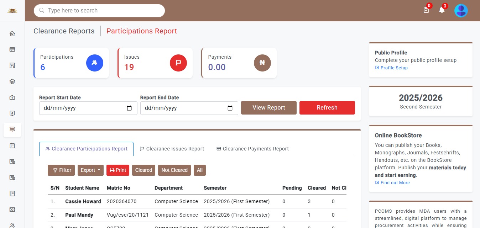480x228 pixels.
Task: Click the red Refresh button
Action: [x=327, y=108]
